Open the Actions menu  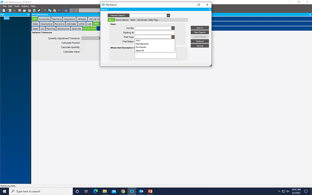click(25, 6)
